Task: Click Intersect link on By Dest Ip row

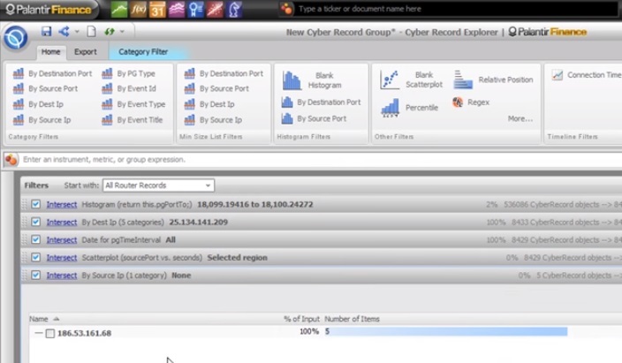Action: pos(62,223)
